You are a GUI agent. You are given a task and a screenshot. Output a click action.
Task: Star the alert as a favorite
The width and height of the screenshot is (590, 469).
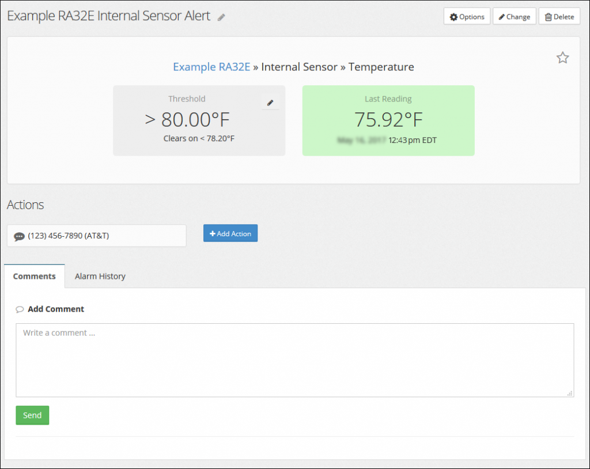pos(562,58)
